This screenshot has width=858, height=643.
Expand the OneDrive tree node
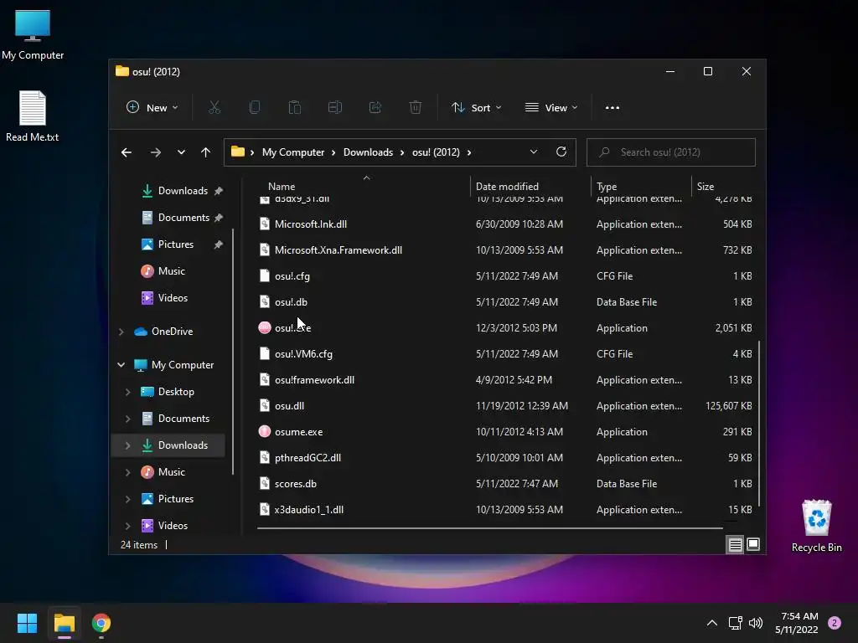(121, 332)
